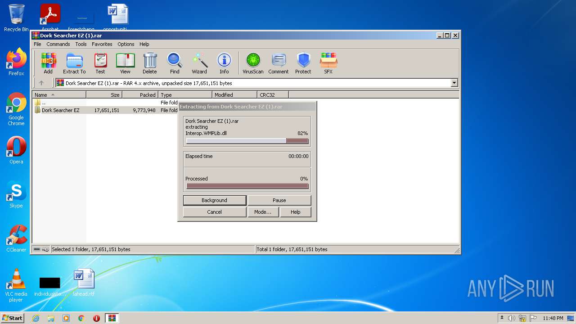Open lahead.rtf desktop document
The image size is (576, 324).
click(84, 283)
